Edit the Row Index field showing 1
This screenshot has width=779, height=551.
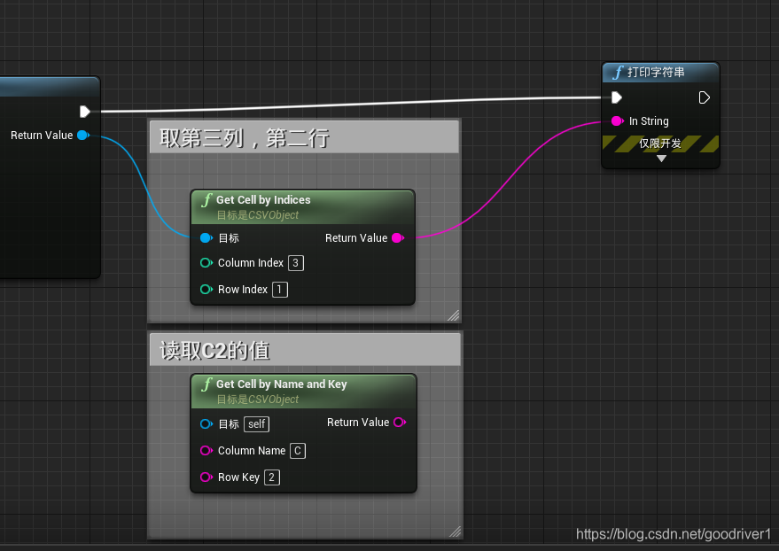coord(279,290)
